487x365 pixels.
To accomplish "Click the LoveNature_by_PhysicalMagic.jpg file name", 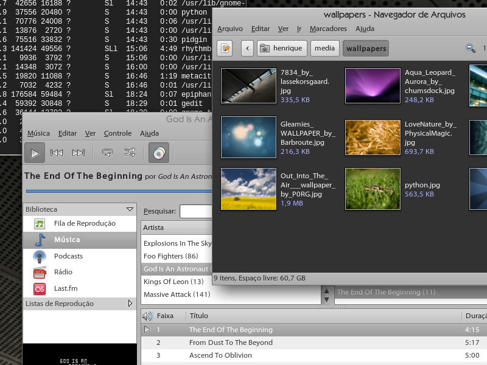I will pyautogui.click(x=430, y=133).
